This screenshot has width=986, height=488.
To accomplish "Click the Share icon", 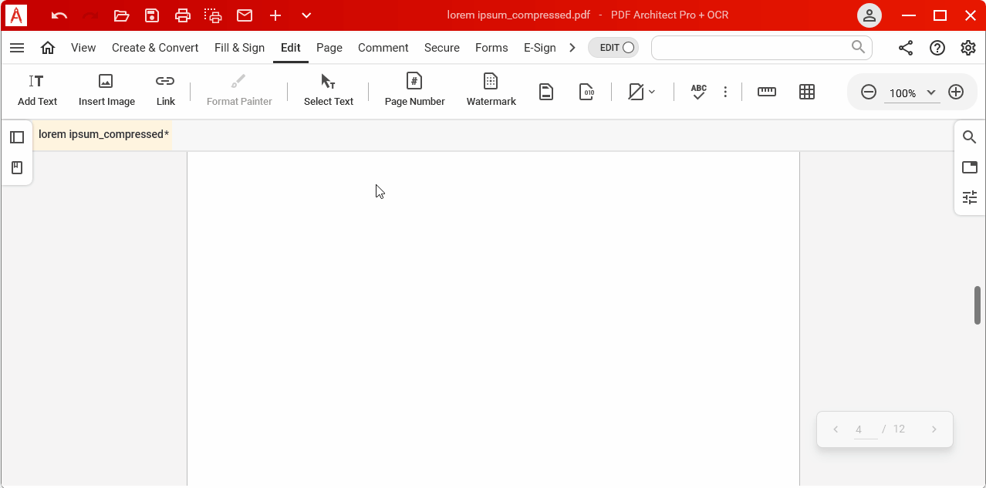I will pyautogui.click(x=906, y=48).
